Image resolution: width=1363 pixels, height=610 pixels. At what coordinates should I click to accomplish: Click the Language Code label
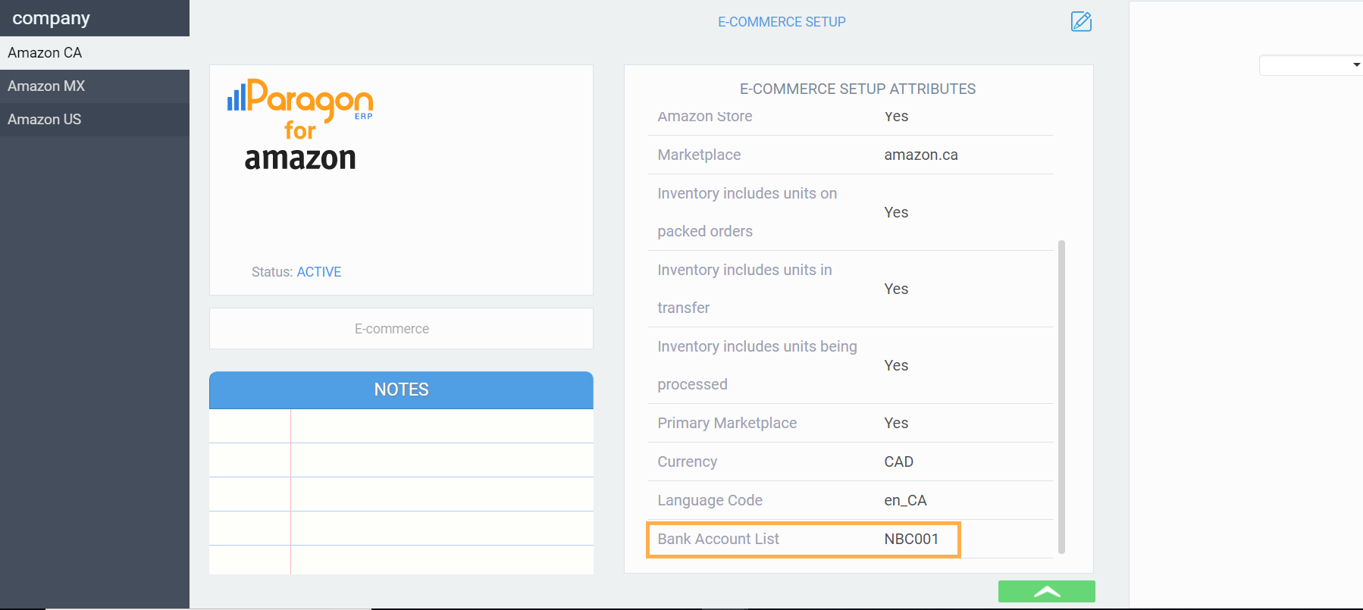[x=710, y=500]
